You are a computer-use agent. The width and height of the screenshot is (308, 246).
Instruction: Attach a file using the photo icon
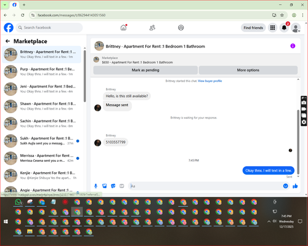tap(105, 186)
